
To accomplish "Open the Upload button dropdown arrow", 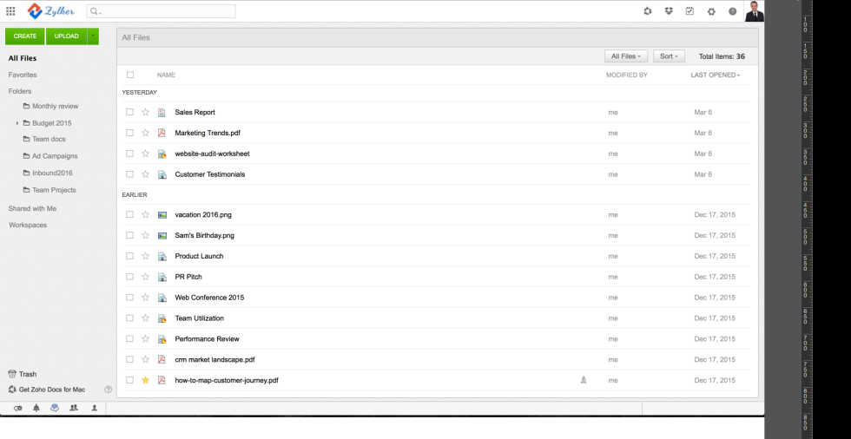I will 94,36.
